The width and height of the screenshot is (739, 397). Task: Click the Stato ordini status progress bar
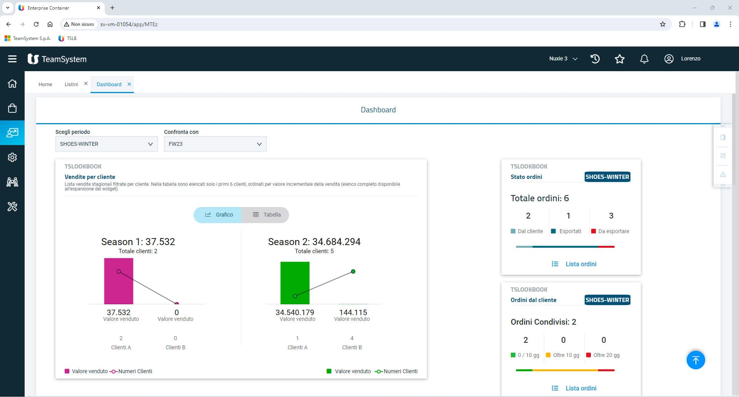click(565, 247)
